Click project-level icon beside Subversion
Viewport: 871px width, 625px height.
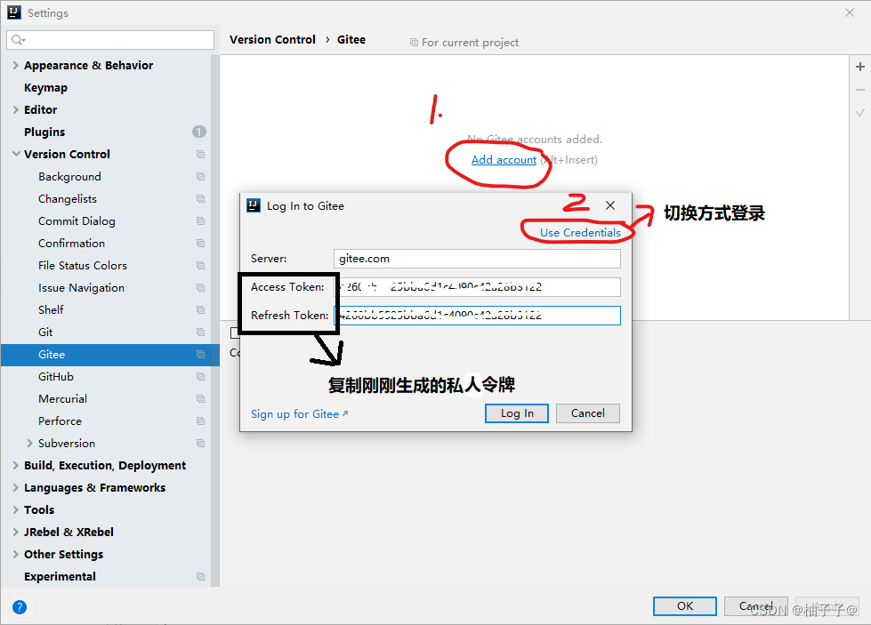point(200,443)
